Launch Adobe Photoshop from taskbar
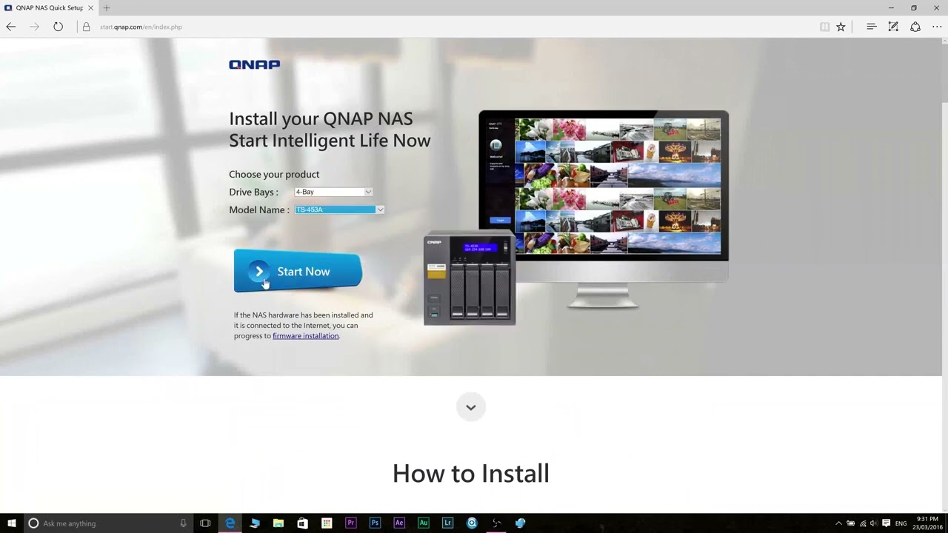 375,523
